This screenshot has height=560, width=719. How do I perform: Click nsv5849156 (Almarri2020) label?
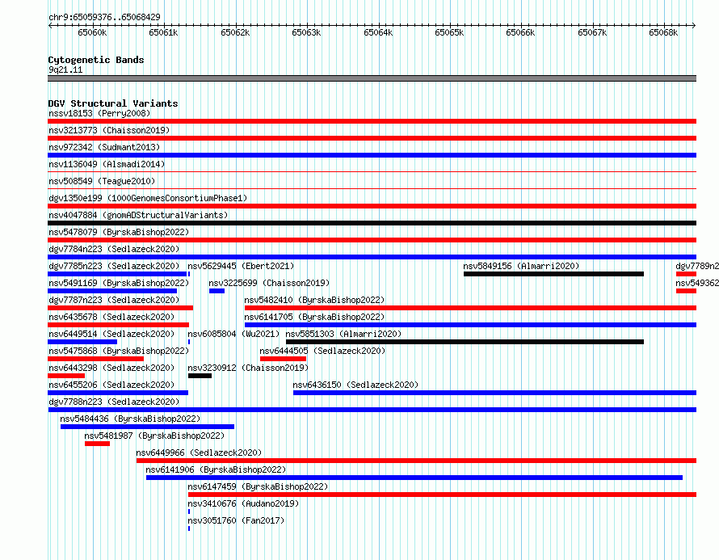point(521,266)
